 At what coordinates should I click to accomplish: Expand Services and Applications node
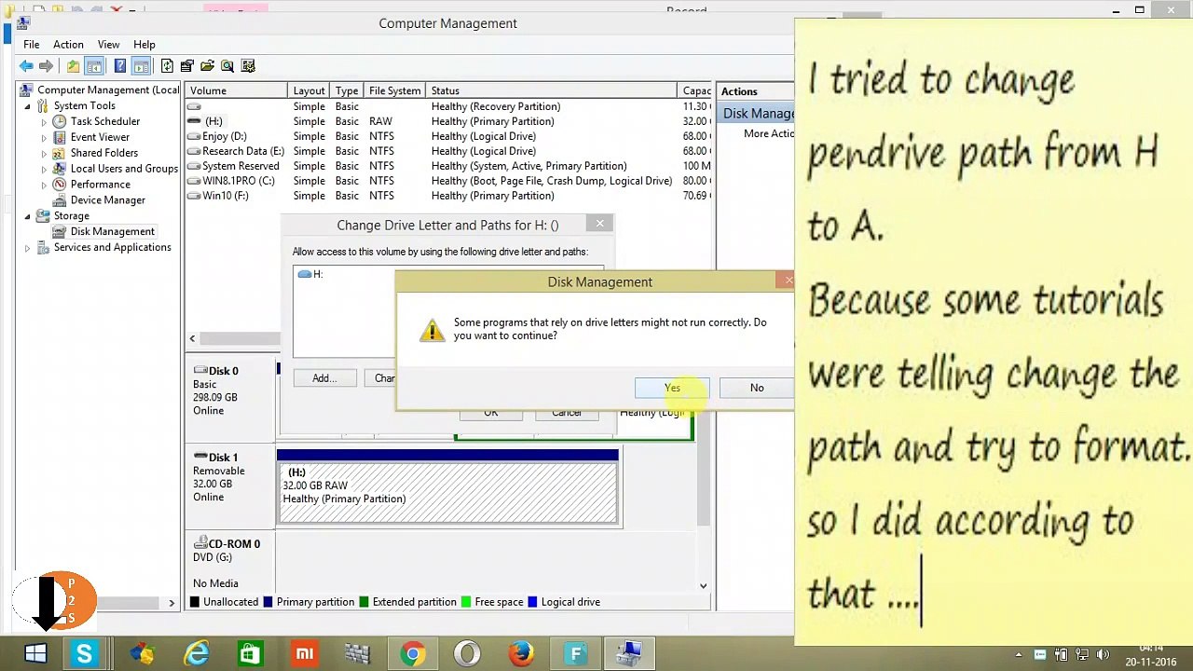coord(28,248)
